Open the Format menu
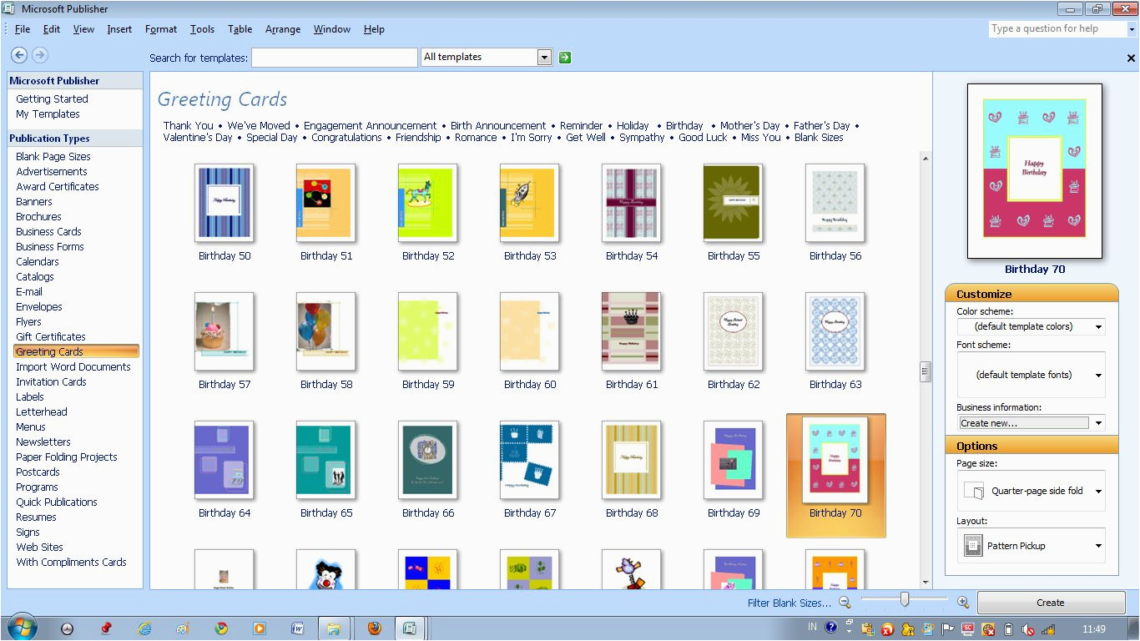 (161, 28)
